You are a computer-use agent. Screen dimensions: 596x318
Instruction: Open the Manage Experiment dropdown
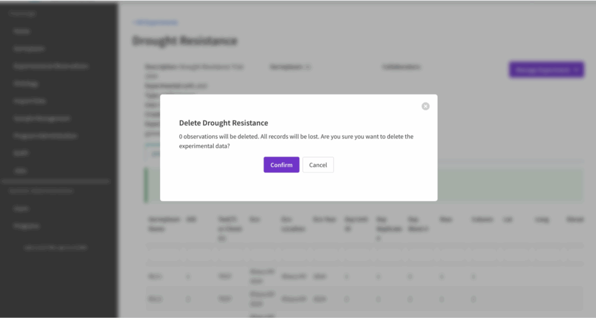pos(546,69)
